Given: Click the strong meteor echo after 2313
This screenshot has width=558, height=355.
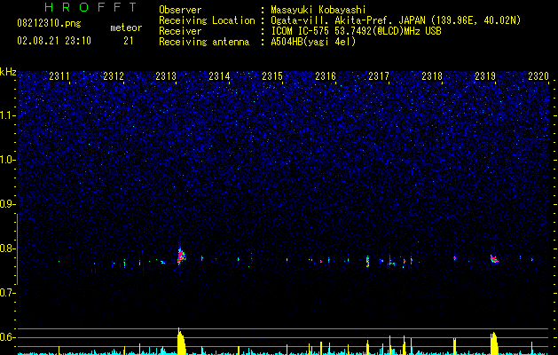Looking at the screenshot, I should 181,255.
